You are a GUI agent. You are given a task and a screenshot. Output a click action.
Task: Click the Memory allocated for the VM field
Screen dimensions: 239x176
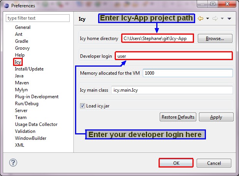[188, 73]
